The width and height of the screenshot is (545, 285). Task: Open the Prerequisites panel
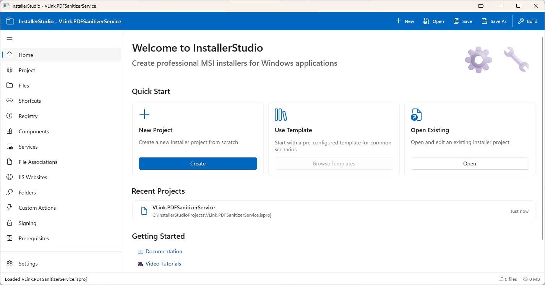(x=34, y=238)
